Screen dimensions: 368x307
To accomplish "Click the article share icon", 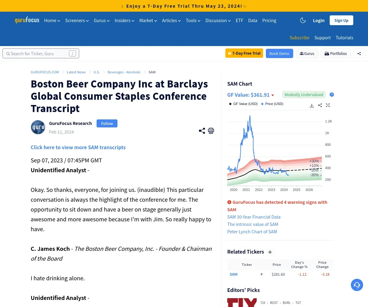I will (202, 131).
